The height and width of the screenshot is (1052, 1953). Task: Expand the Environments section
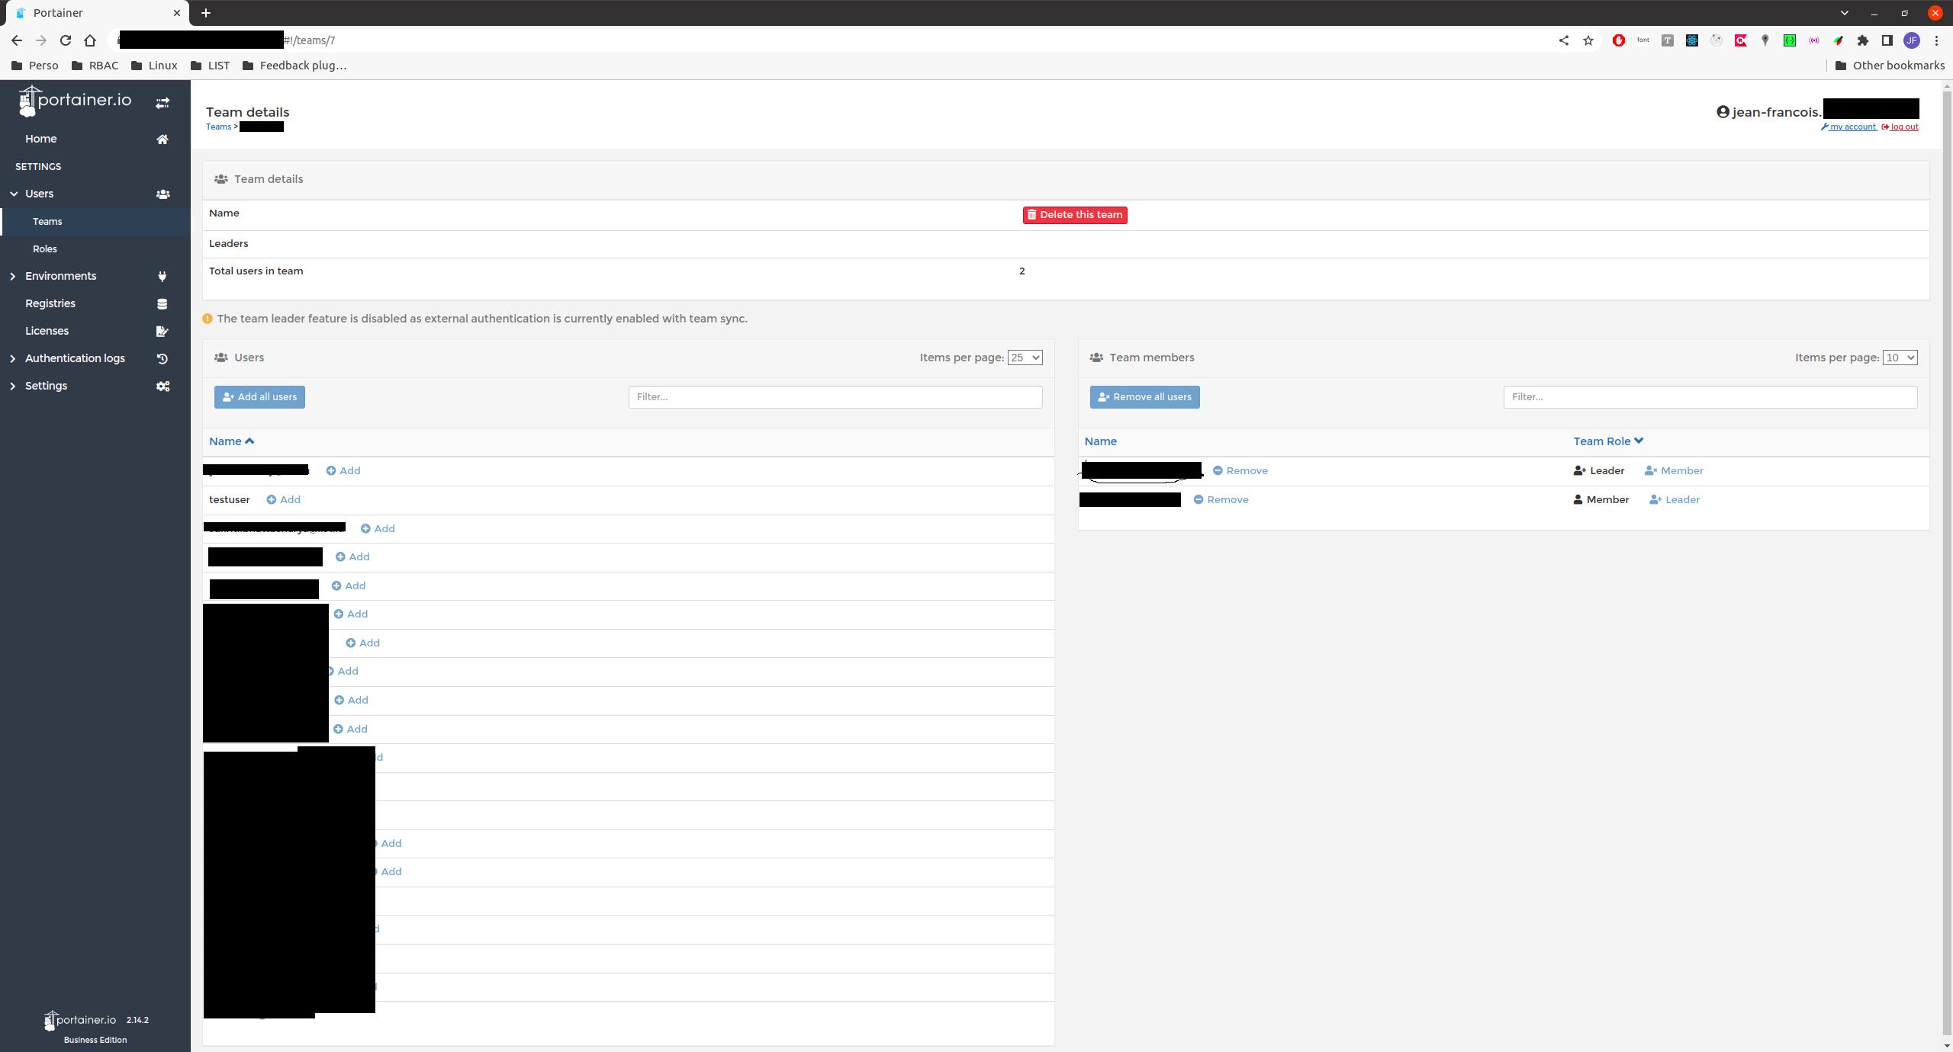coord(13,275)
